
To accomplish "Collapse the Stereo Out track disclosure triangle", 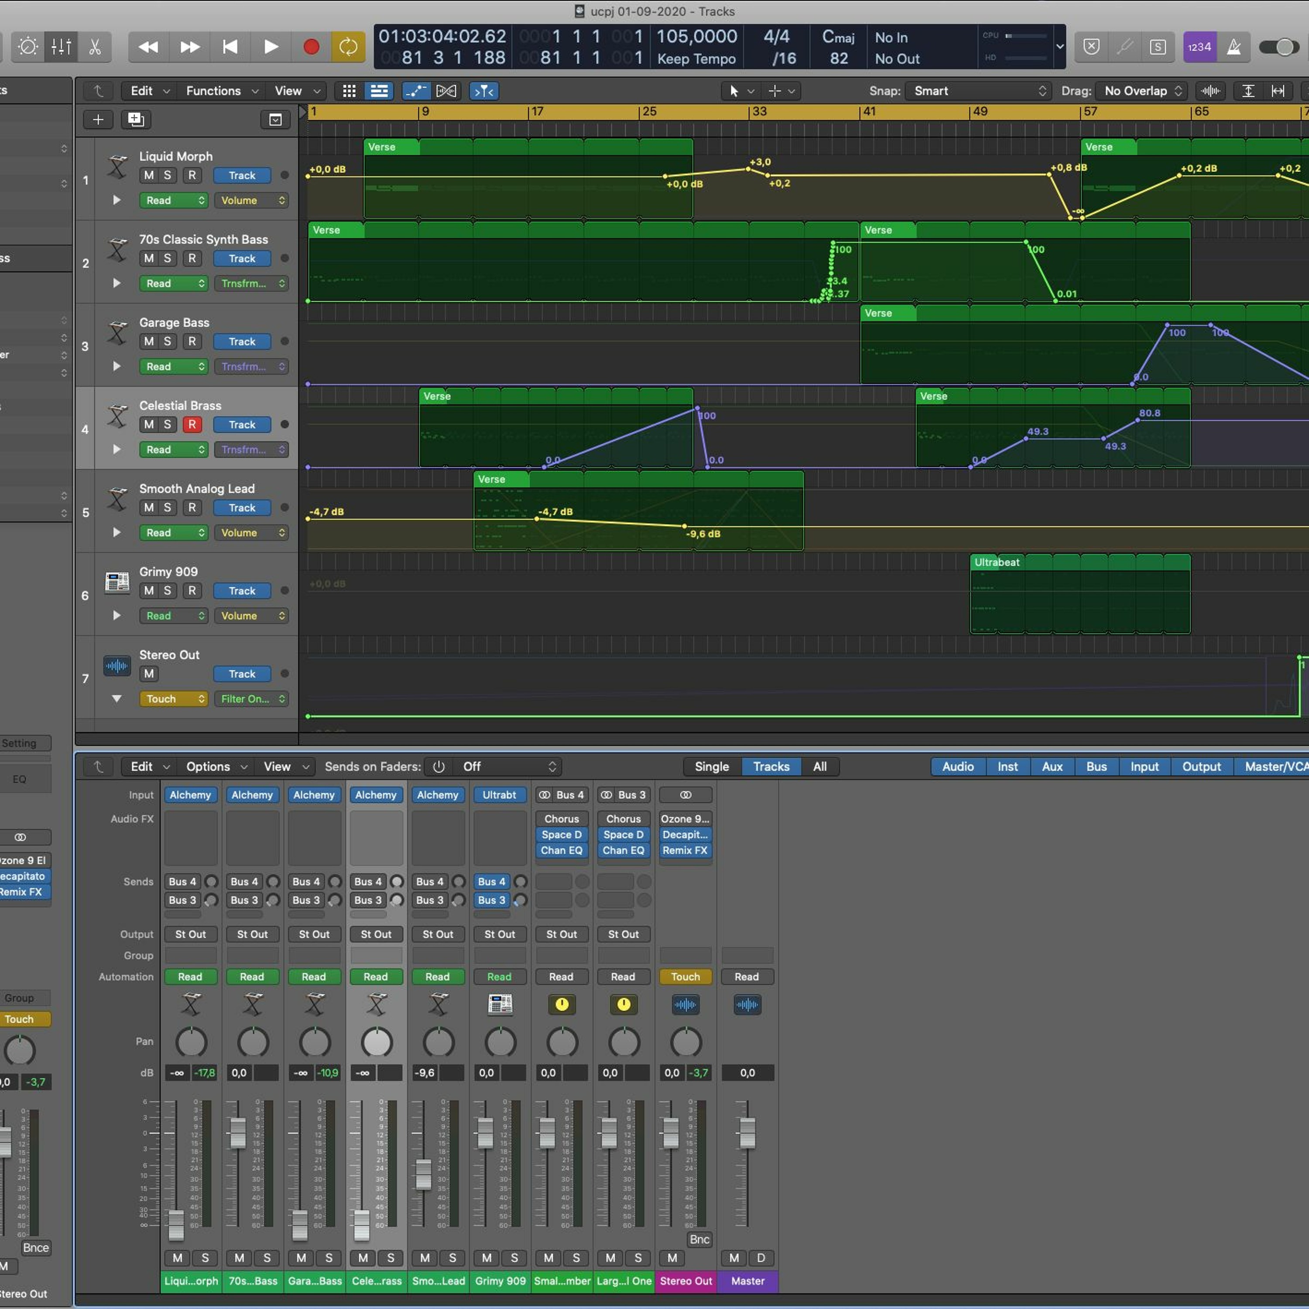I will (117, 699).
